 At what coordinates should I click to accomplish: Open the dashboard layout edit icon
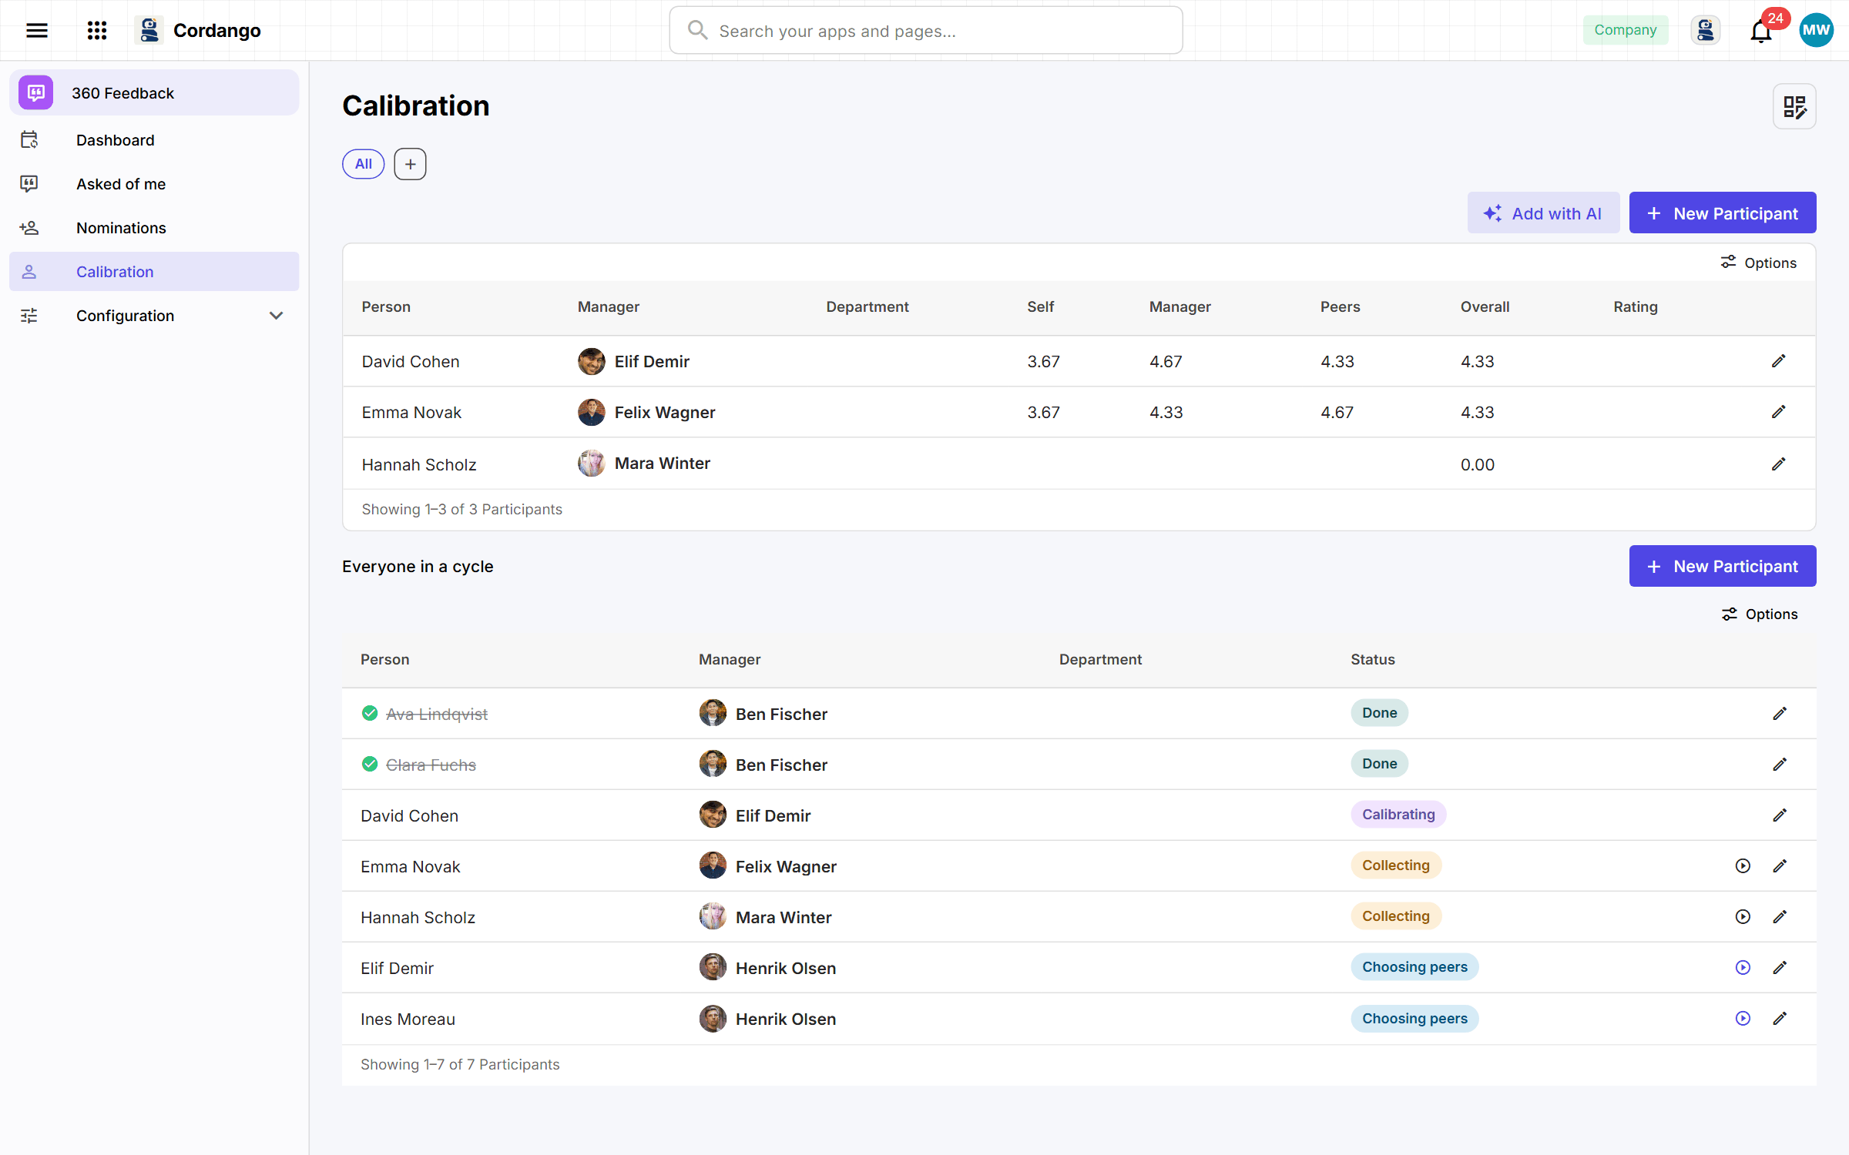(1794, 106)
